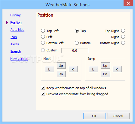This screenshot has width=135, height=124.
Task: Click R in the Jump group
Action: click(117, 69)
